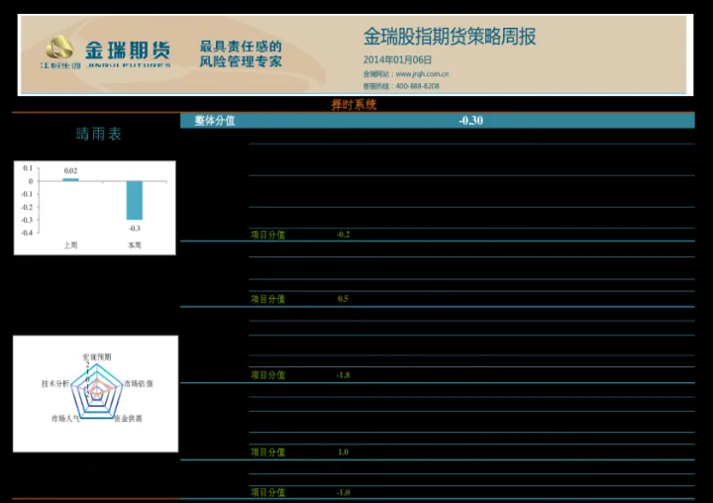Click the tall blue 本周 bar
The image size is (713, 503).
pyautogui.click(x=135, y=200)
